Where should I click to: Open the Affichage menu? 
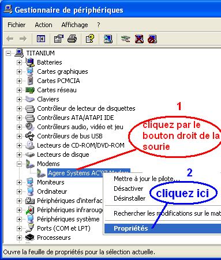click(x=74, y=25)
